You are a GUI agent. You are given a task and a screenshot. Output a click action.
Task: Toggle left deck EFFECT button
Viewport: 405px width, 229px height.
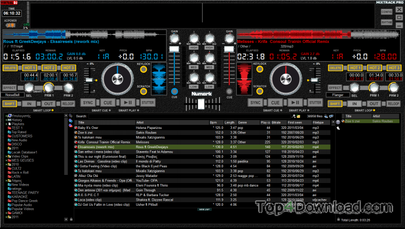point(10,87)
